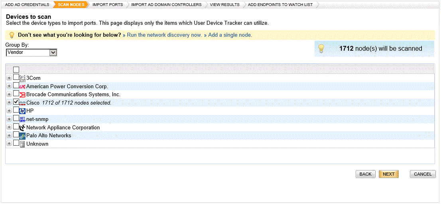Image resolution: width=441 pixels, height=204 pixels.
Task: Click Palo Alto Networks label
Action: 49,136
